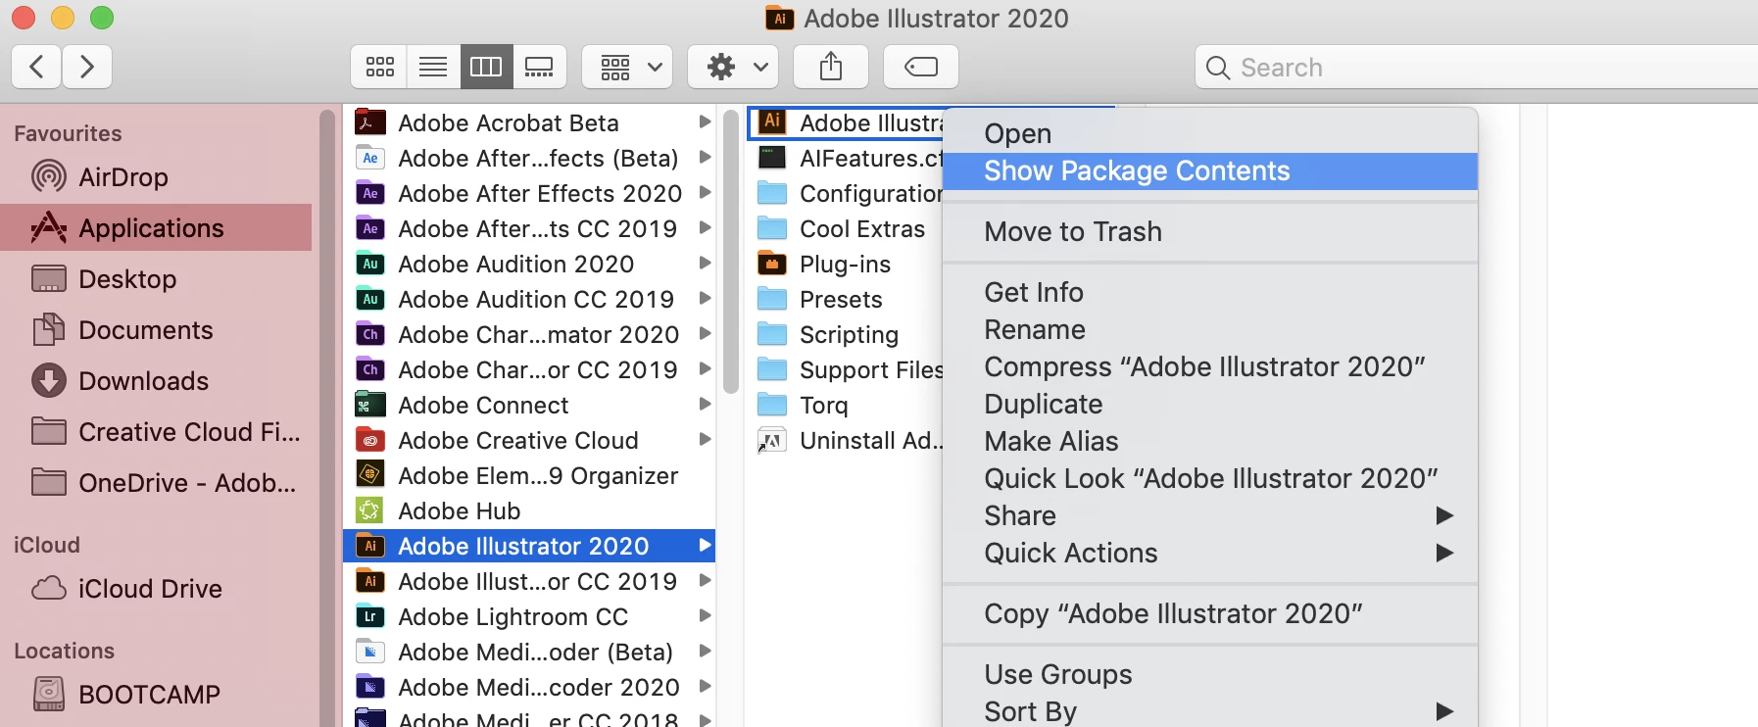This screenshot has height=727, width=1758.
Task: Open Documents from the sidebar
Action: [157, 330]
